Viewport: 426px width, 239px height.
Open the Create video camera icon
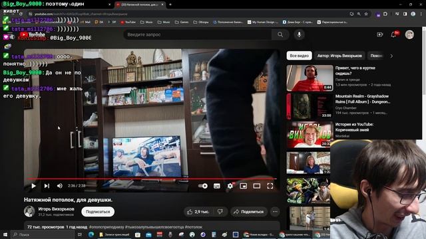tap(380, 35)
